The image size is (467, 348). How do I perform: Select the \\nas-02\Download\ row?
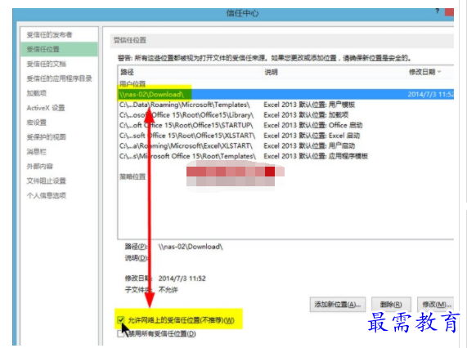pyautogui.click(x=286, y=94)
